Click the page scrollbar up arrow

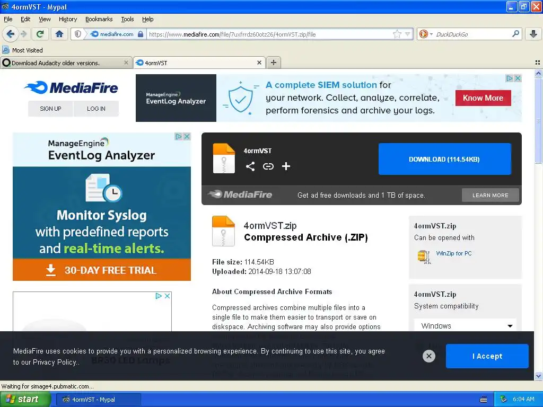pos(538,73)
